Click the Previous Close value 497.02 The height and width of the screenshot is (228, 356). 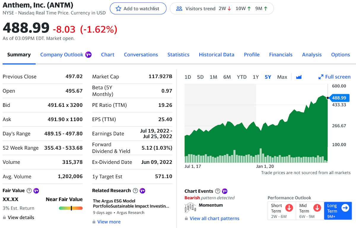click(x=74, y=77)
